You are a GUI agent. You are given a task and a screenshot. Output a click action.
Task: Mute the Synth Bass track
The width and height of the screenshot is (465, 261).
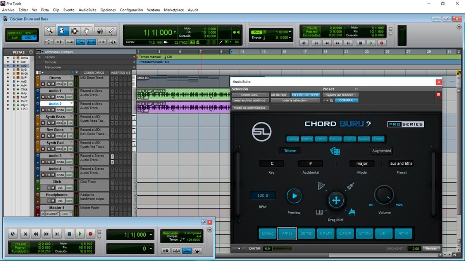point(53,123)
